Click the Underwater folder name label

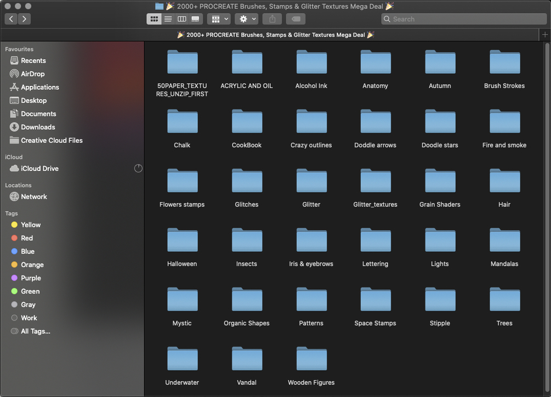pyautogui.click(x=182, y=383)
